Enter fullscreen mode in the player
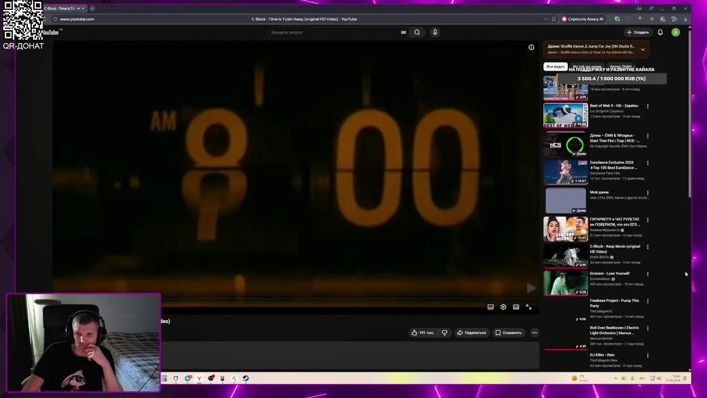Screen dimensions: 707x398 (529, 307)
